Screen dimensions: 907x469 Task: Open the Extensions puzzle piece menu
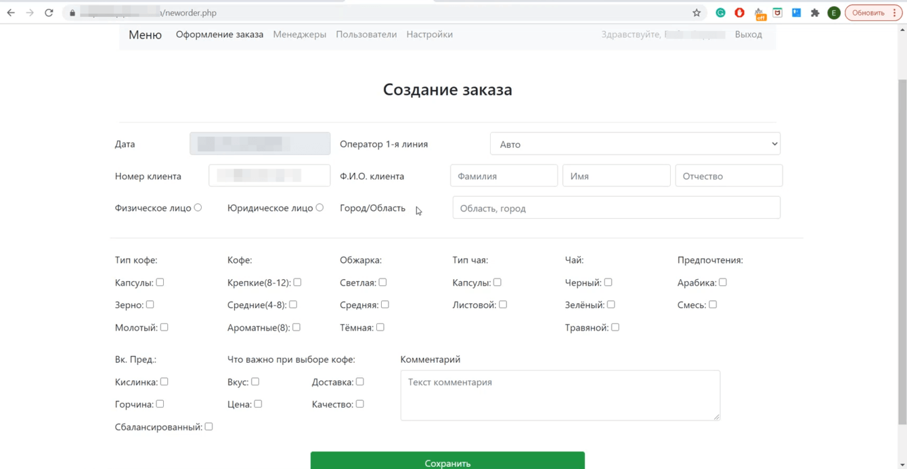815,13
